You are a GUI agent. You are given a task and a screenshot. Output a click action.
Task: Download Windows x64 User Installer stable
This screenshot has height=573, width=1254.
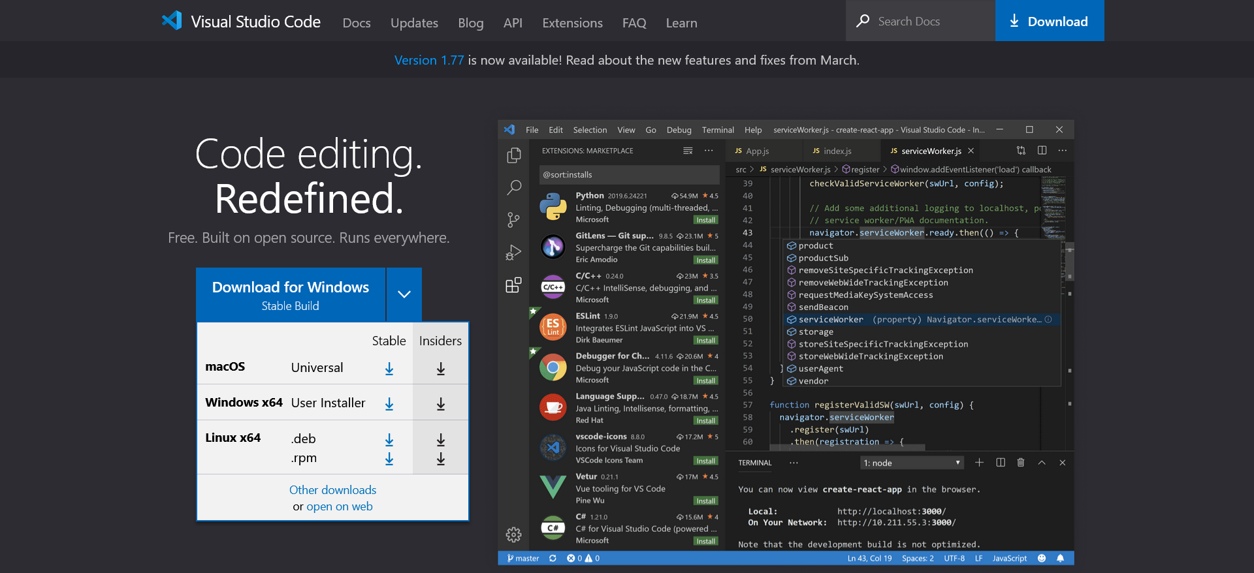pyautogui.click(x=389, y=404)
